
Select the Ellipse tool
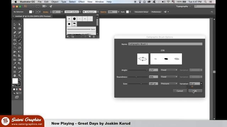click(x=15, y=40)
